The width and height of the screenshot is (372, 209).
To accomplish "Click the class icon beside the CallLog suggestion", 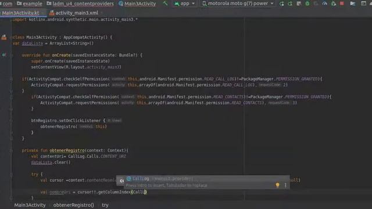I will (129, 179).
